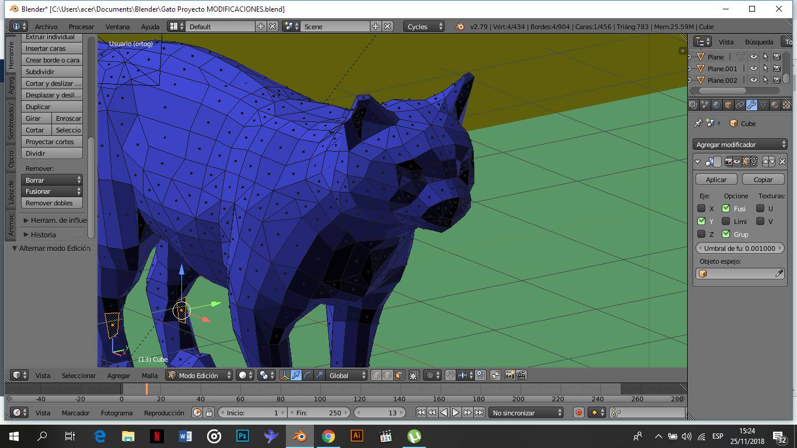Open the material (sphere) properties tab
797x448 pixels.
coord(775,105)
